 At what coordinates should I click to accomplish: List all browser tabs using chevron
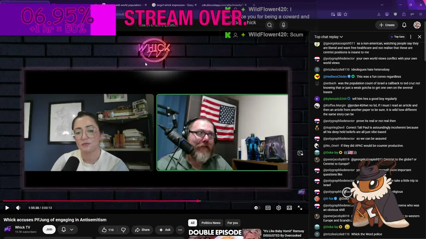(x=382, y=5)
